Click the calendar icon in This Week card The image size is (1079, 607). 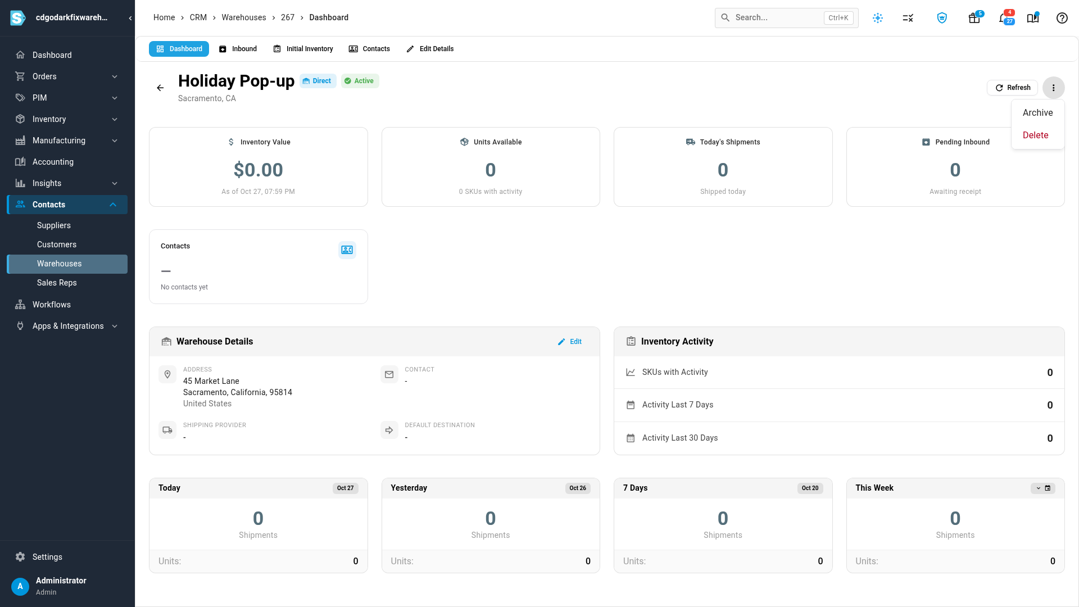(1048, 488)
